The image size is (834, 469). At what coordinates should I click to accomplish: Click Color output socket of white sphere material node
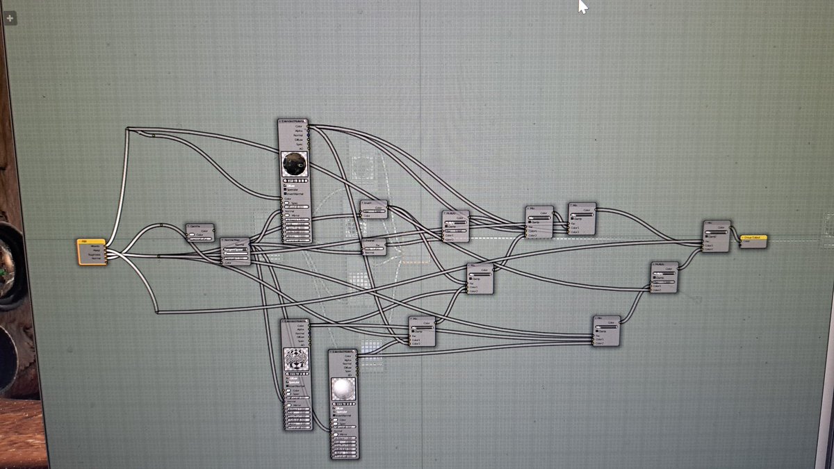point(357,356)
